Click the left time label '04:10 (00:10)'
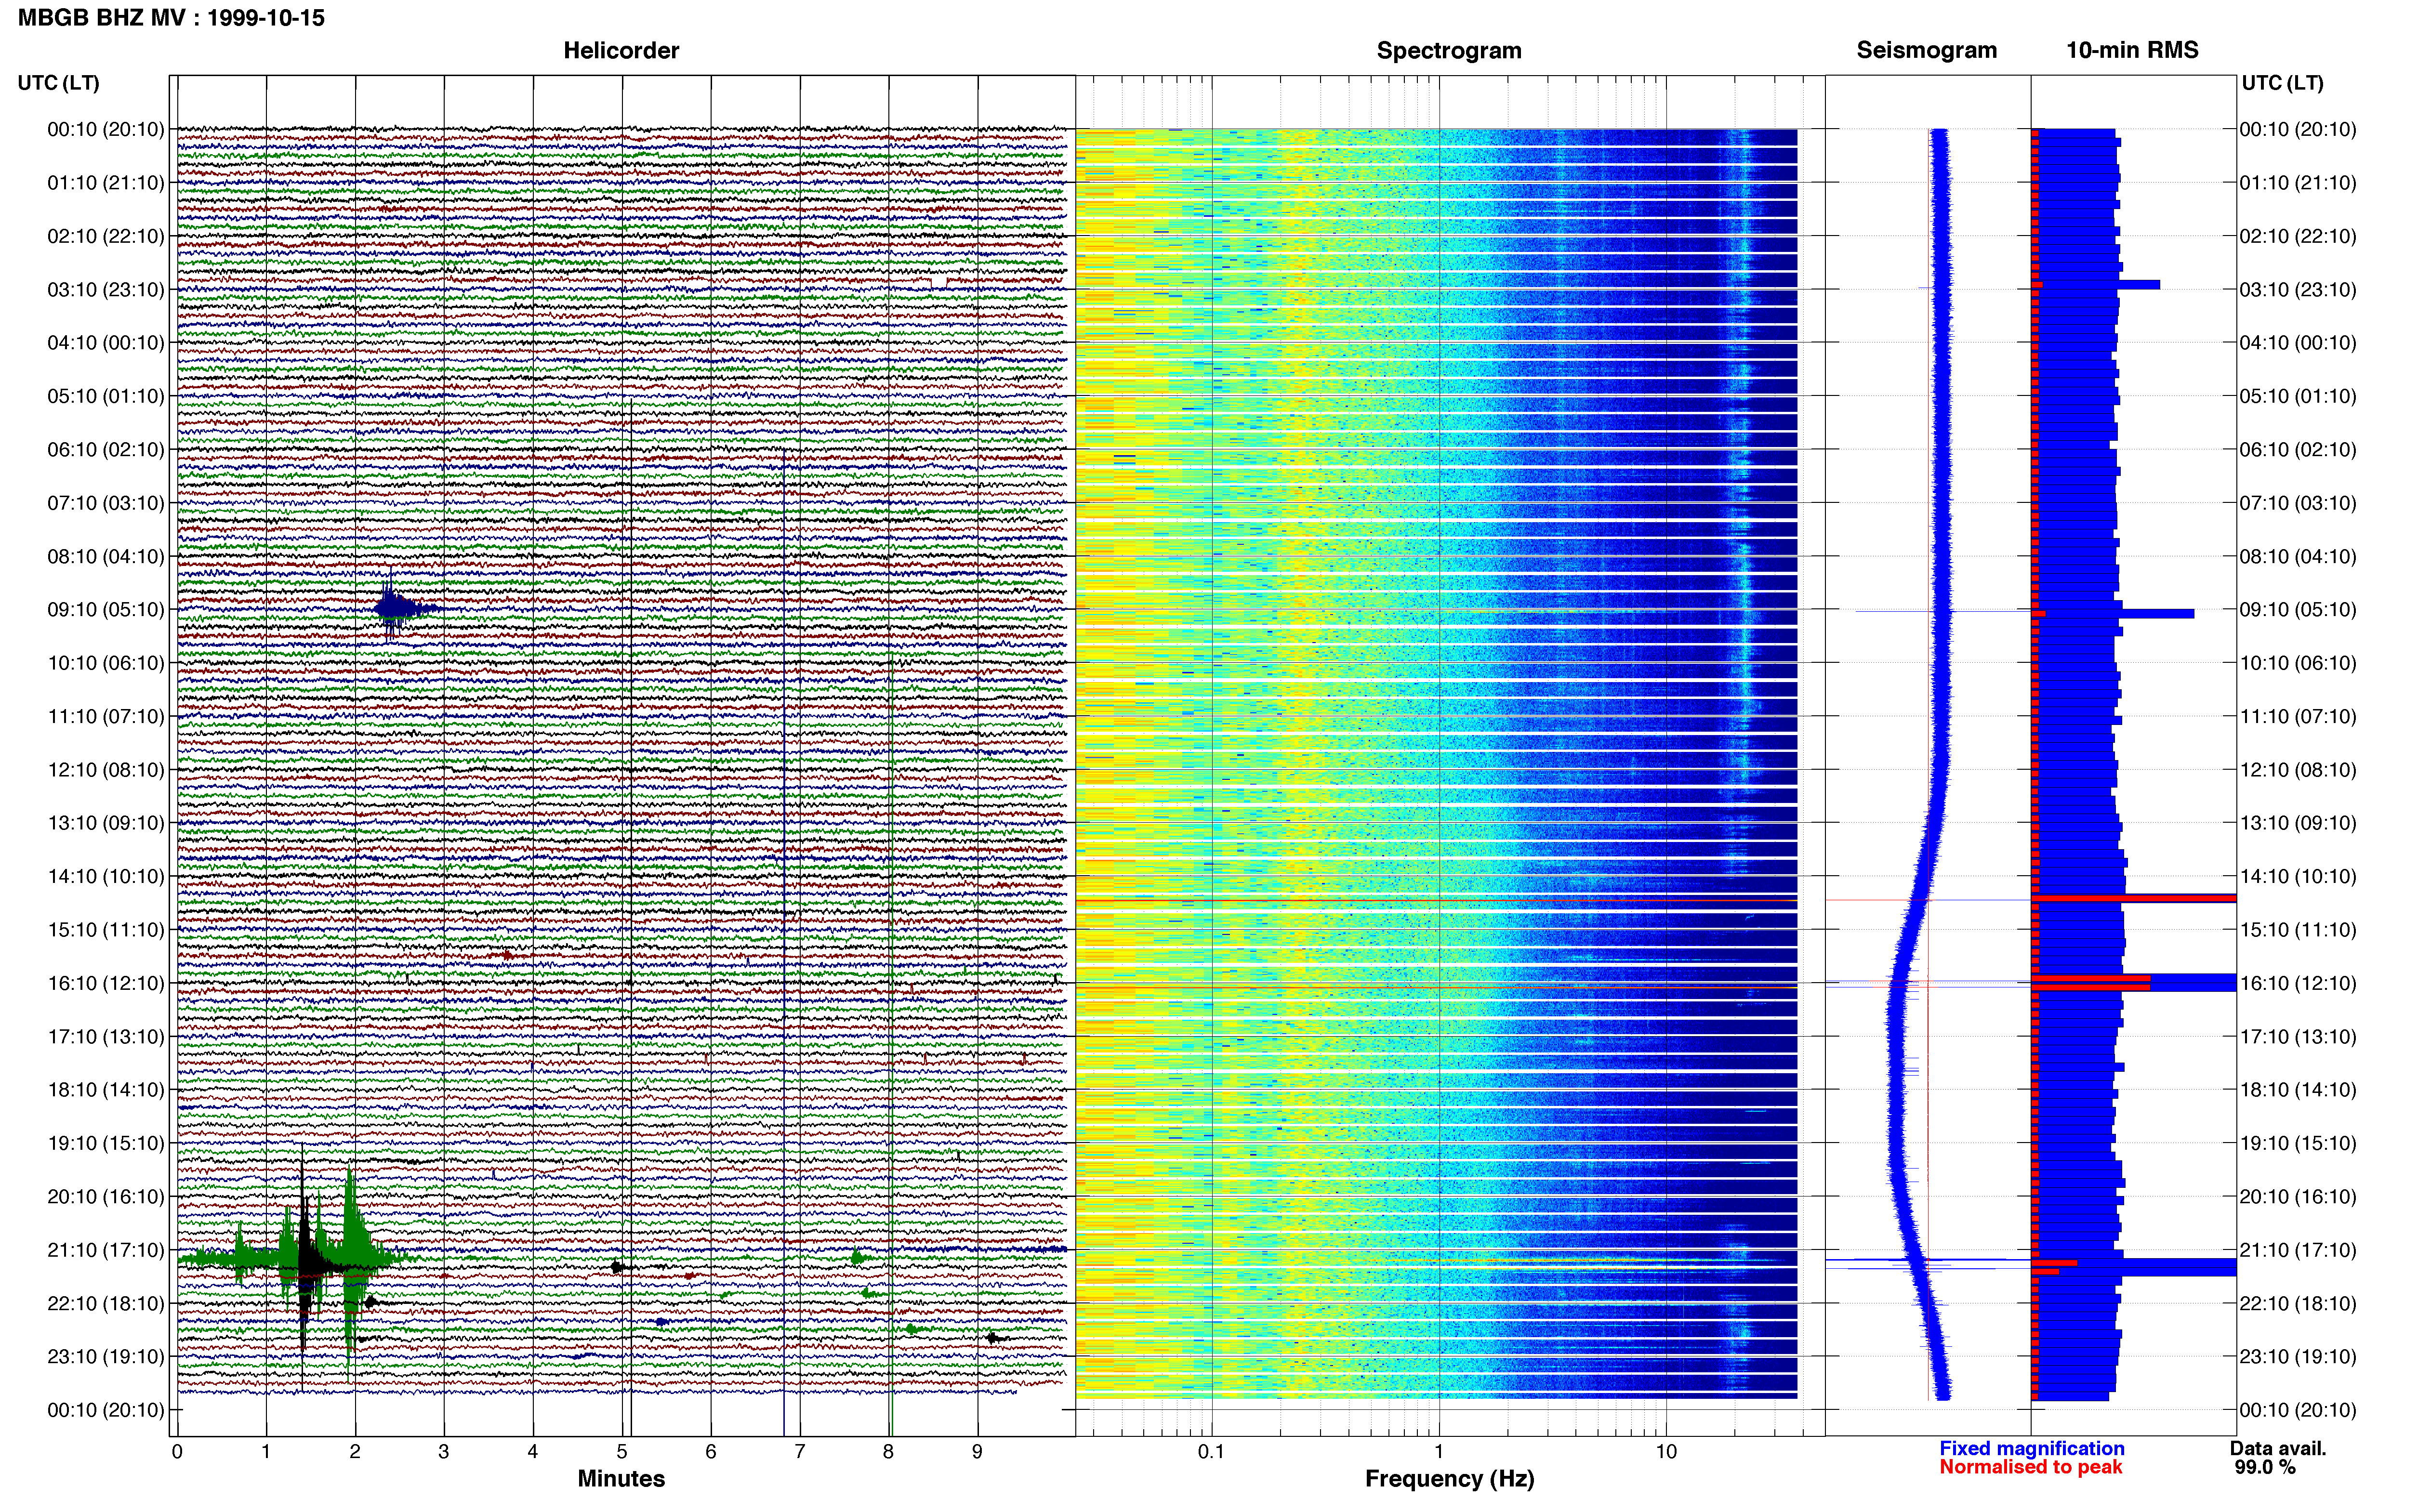Screen dimensions: 2418x1512 tap(105, 343)
